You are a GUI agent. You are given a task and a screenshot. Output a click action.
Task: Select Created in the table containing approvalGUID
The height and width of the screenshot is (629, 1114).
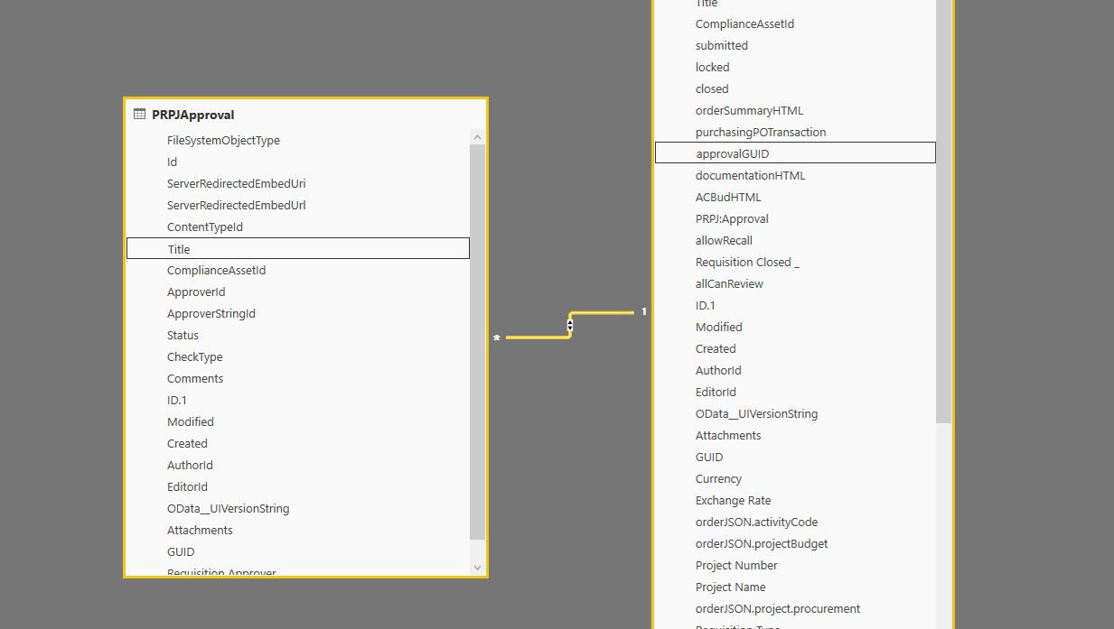tap(716, 348)
